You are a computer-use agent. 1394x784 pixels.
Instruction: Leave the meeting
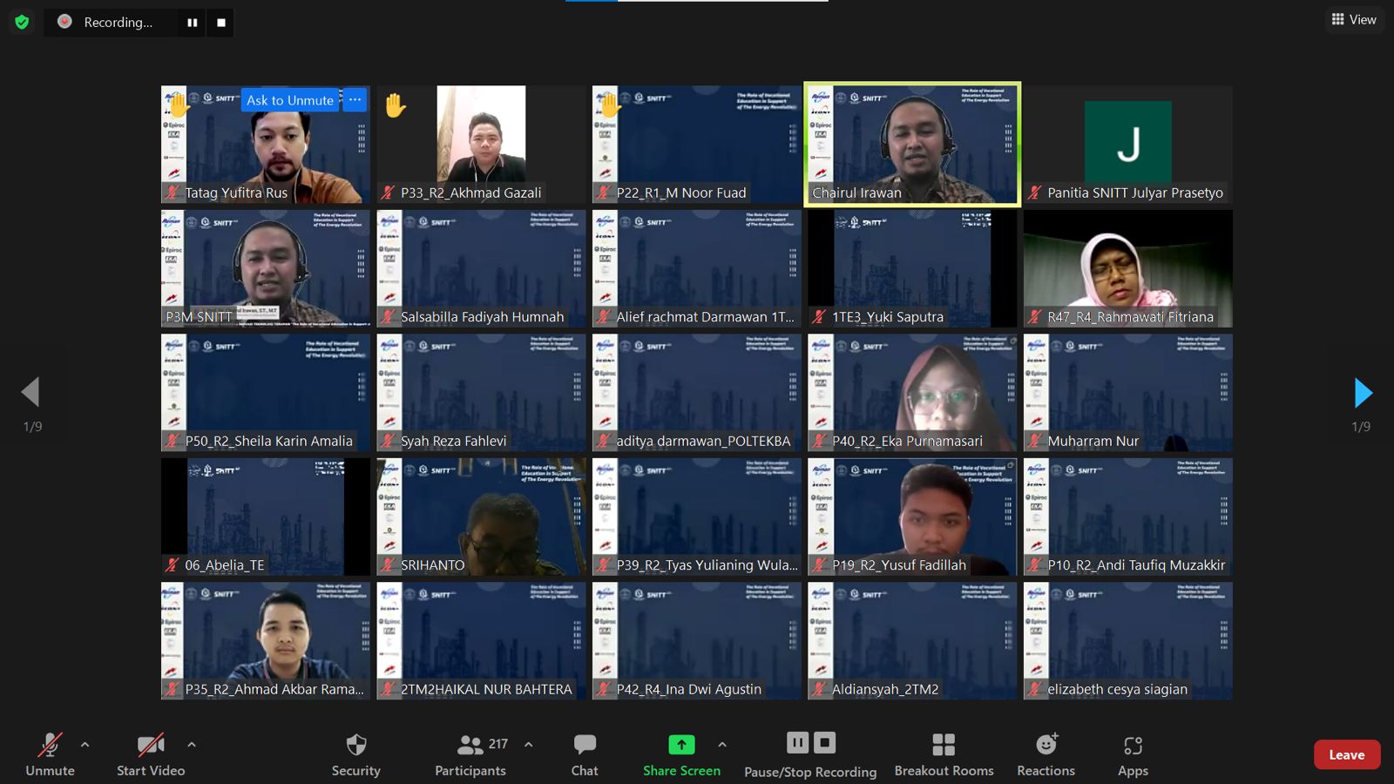pyautogui.click(x=1346, y=754)
